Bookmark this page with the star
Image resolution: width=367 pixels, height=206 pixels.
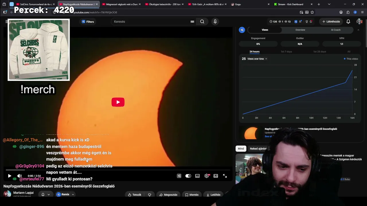tap(312, 12)
